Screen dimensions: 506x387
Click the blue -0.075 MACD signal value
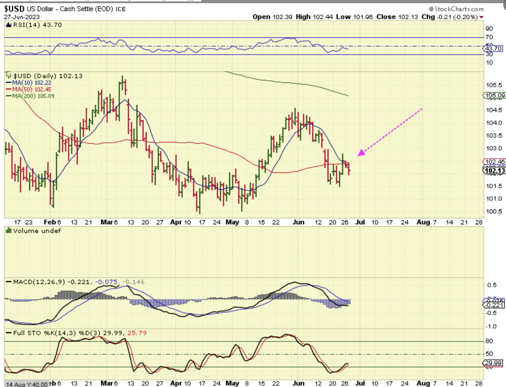[x=106, y=282]
